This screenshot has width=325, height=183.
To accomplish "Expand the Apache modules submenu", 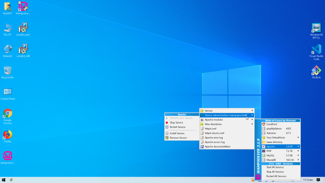I will [227, 120].
